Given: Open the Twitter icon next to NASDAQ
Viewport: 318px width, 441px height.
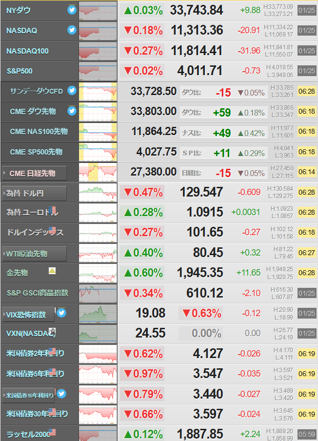Looking at the screenshot, I should [72, 30].
